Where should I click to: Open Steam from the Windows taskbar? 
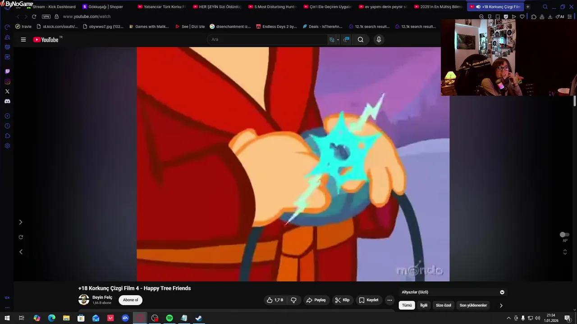(x=198, y=318)
